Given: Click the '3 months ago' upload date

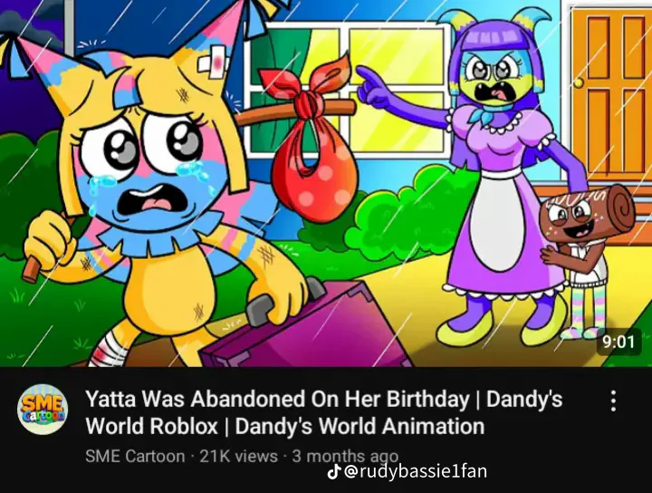Looking at the screenshot, I should [x=345, y=456].
